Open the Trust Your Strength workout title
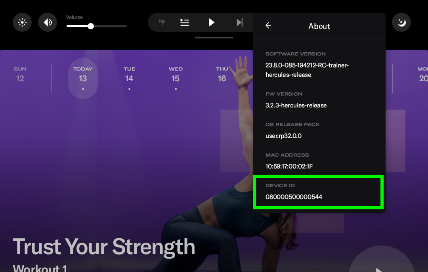Viewport: 428px width, 272px height. (104, 247)
